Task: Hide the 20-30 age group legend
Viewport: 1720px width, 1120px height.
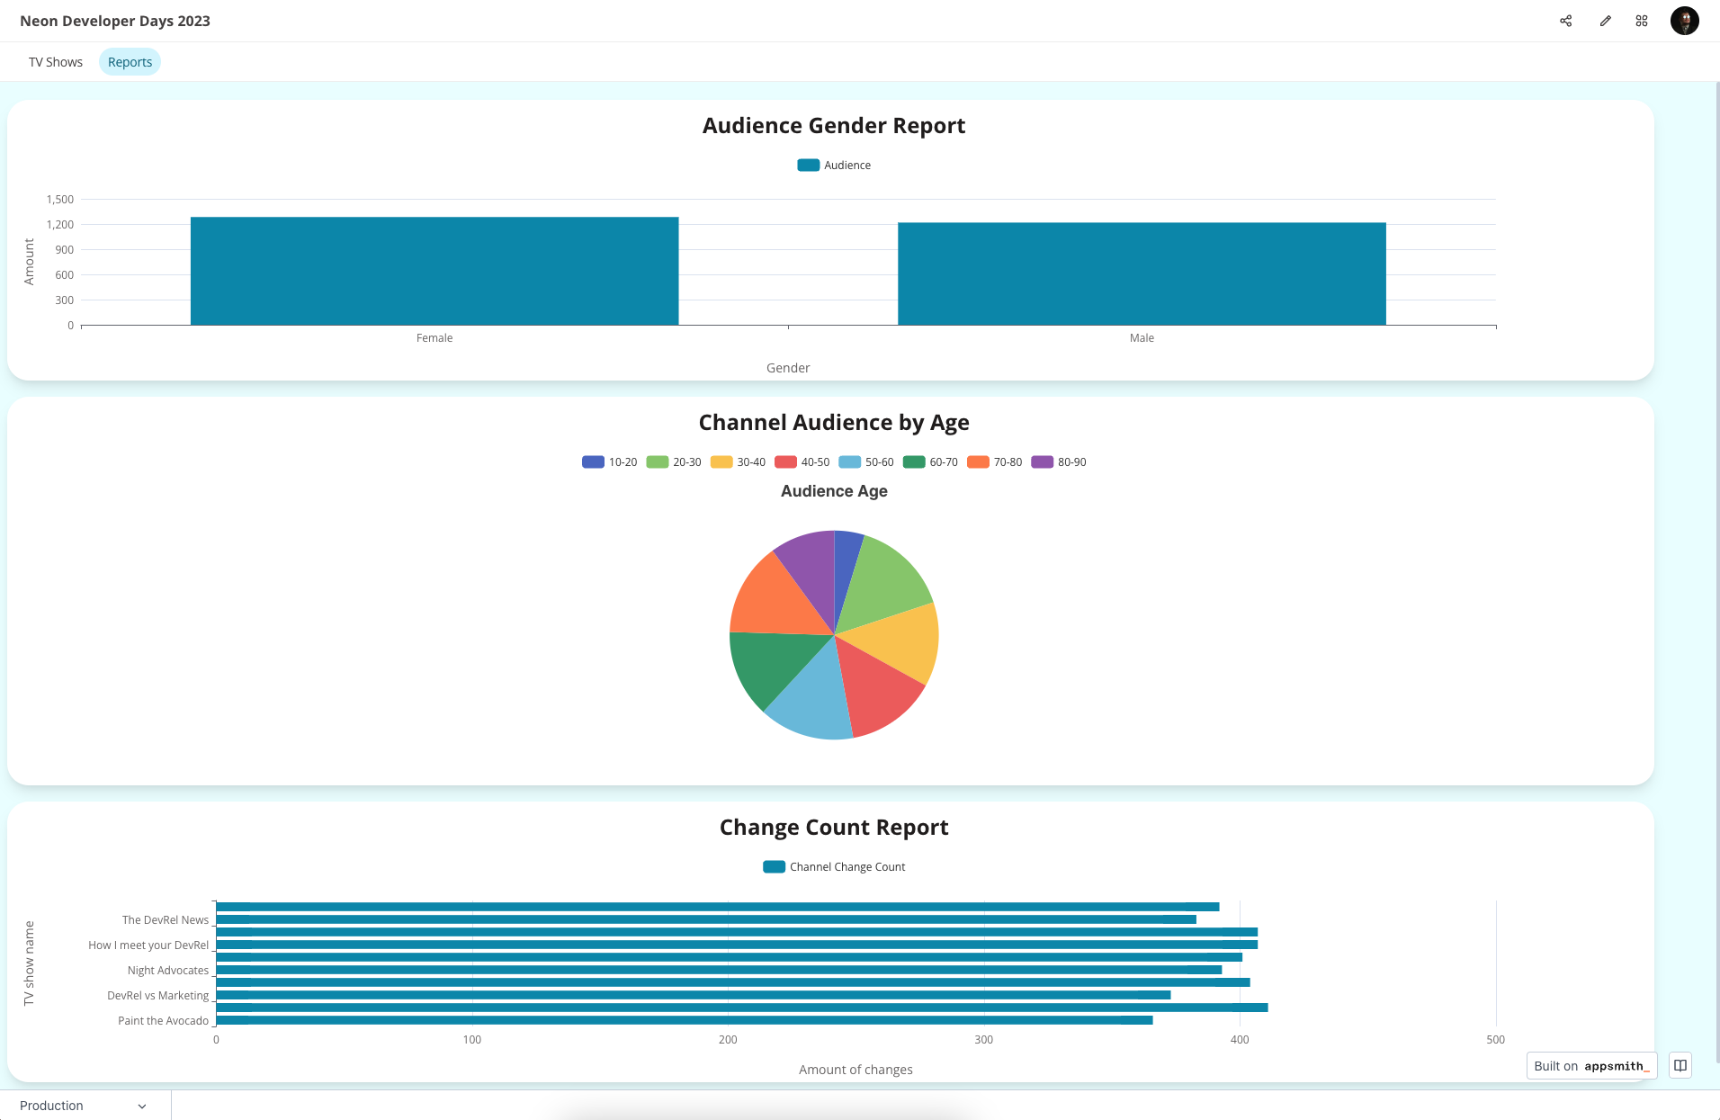Action: 674,462
